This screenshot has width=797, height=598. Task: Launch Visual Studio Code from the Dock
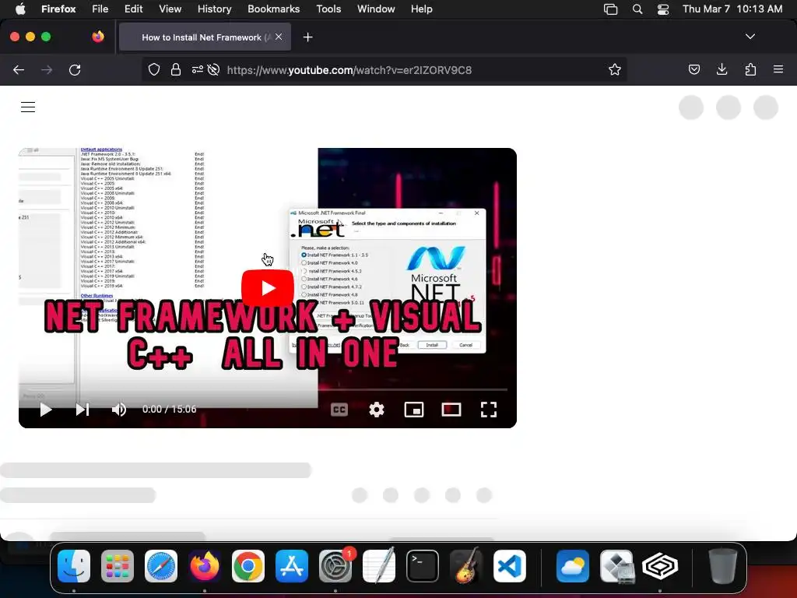click(509, 566)
